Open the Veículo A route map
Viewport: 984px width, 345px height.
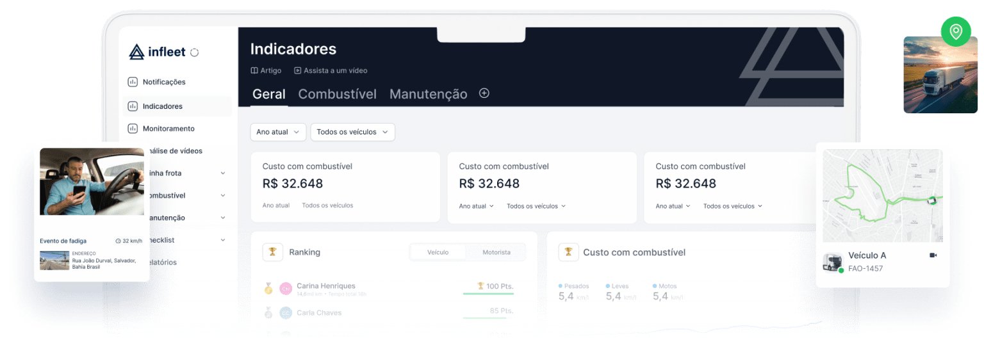pyautogui.click(x=882, y=195)
